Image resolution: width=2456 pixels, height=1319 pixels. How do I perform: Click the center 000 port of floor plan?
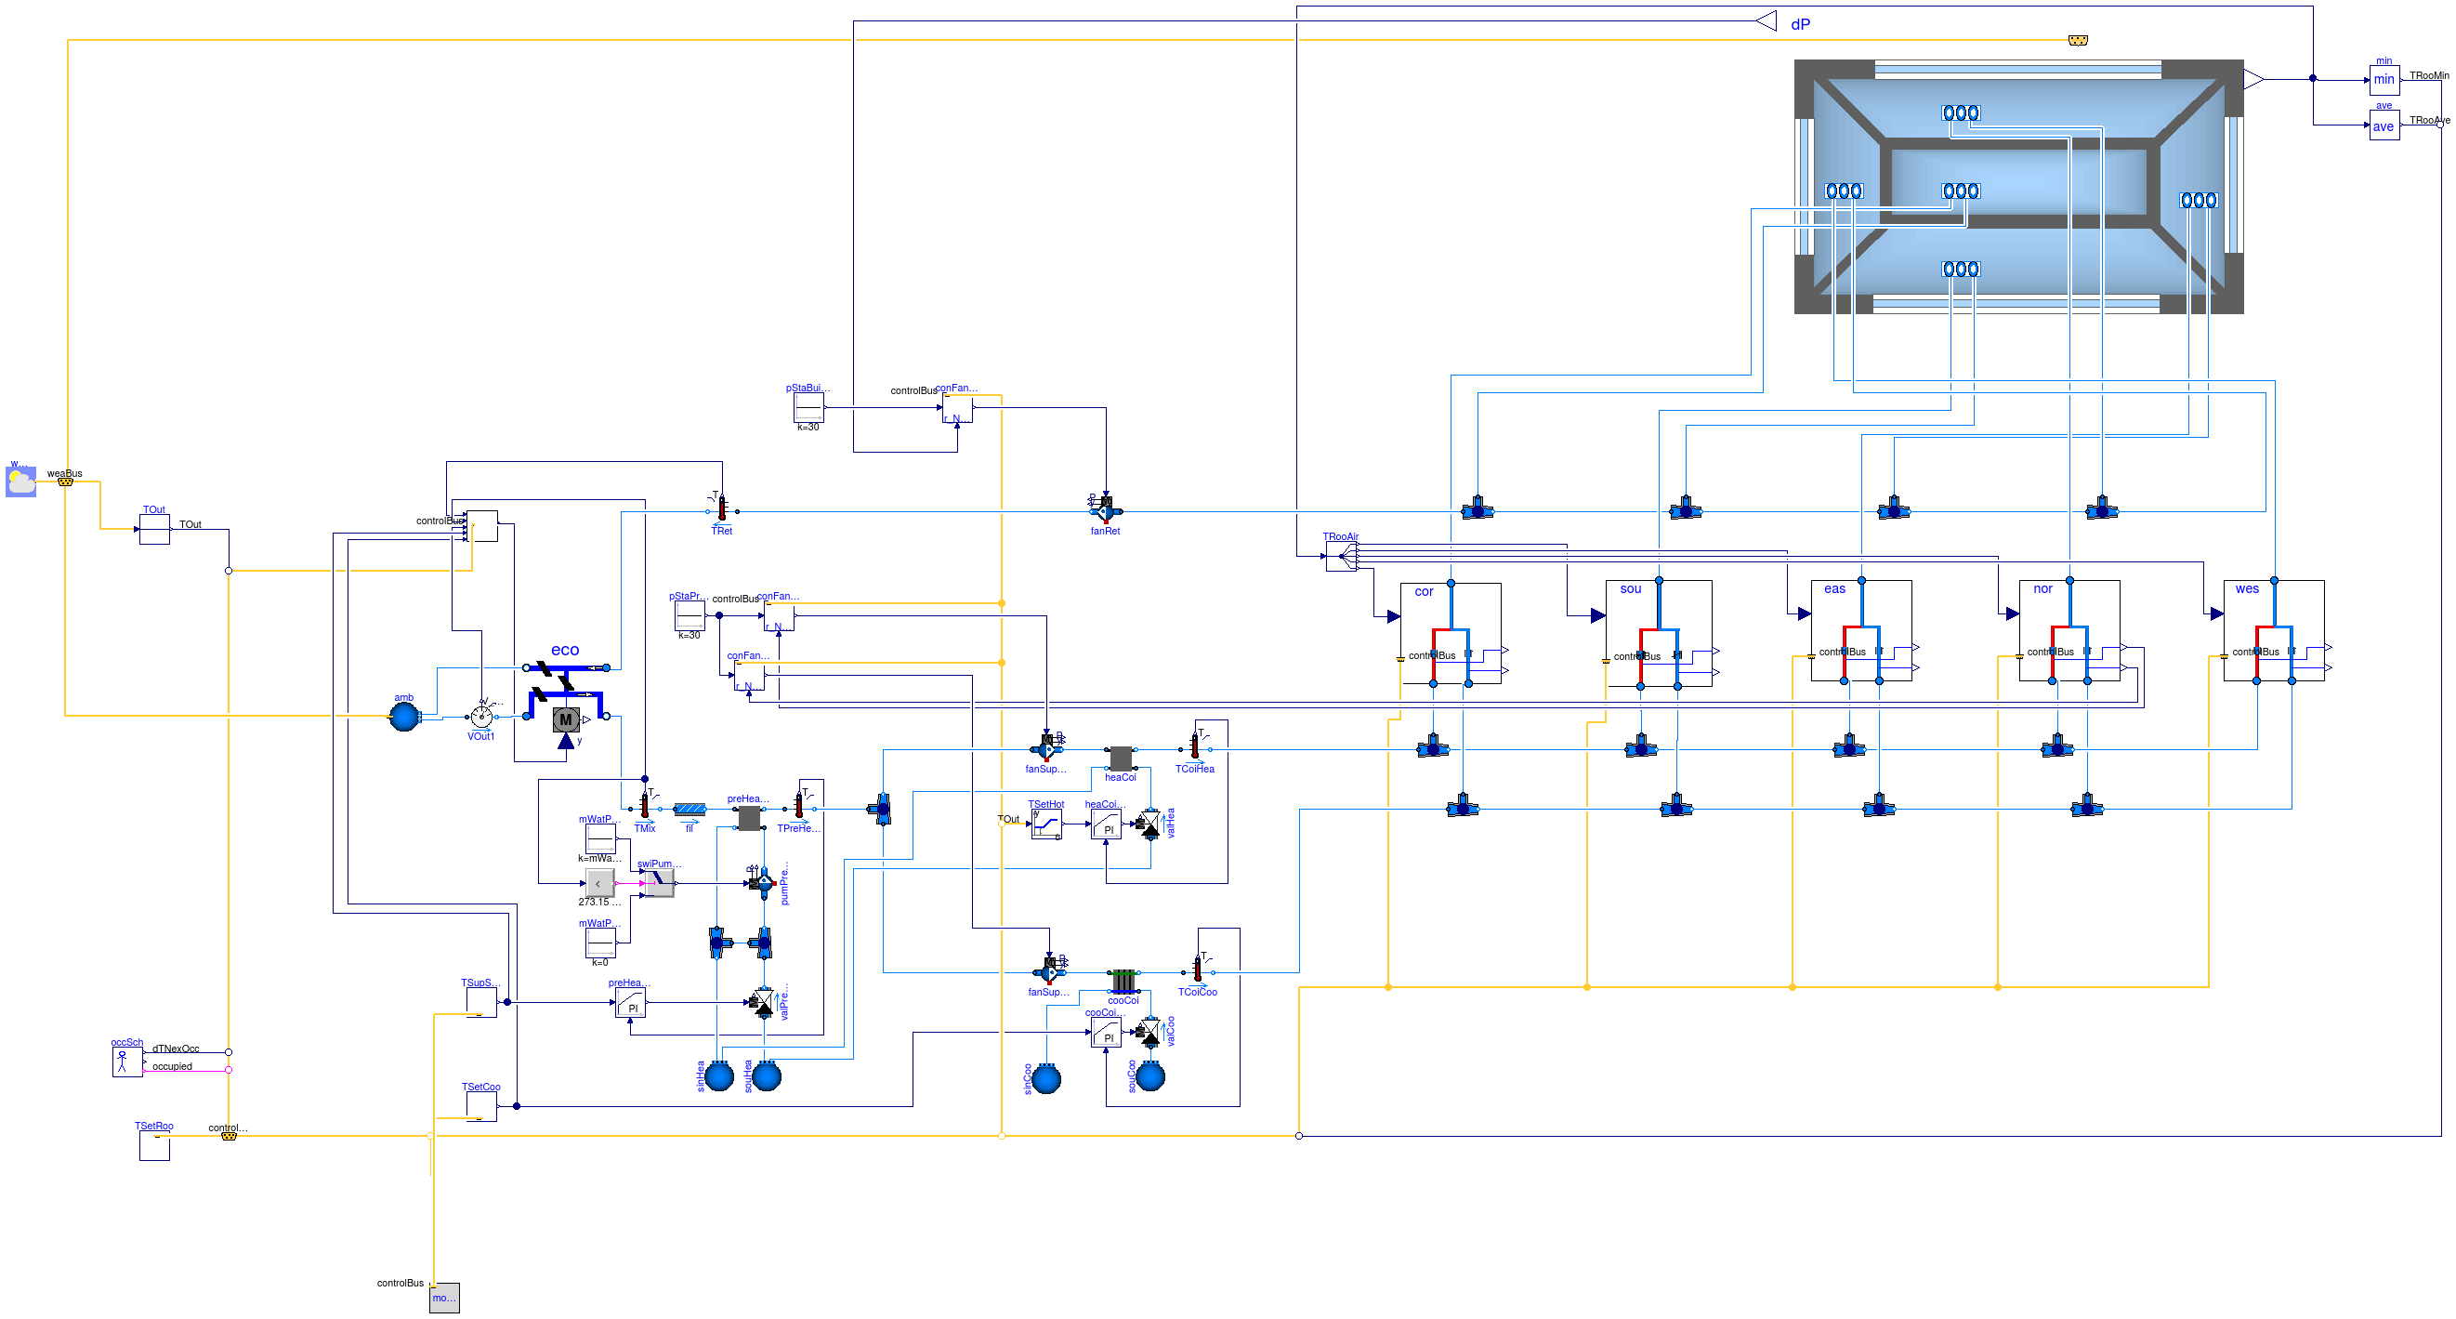click(x=1962, y=191)
